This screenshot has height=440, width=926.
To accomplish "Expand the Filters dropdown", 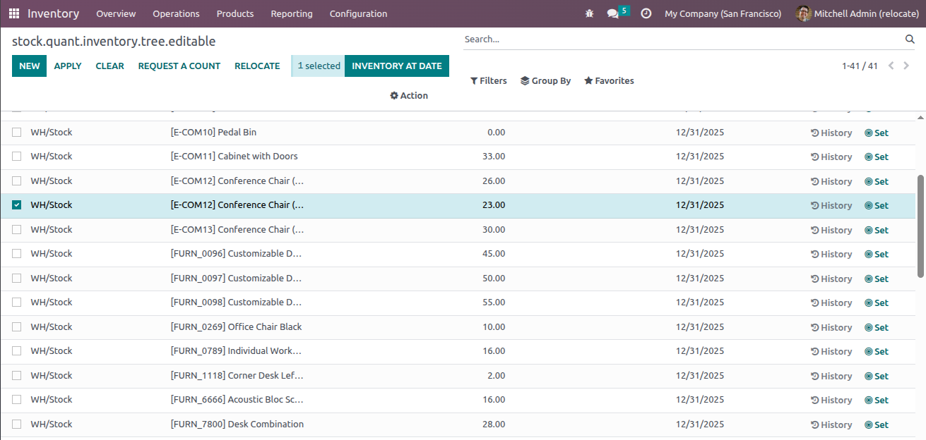I will 489,80.
